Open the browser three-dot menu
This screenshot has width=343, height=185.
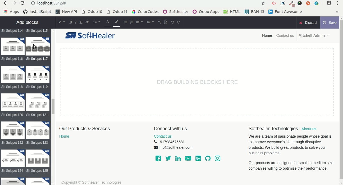(338, 3)
